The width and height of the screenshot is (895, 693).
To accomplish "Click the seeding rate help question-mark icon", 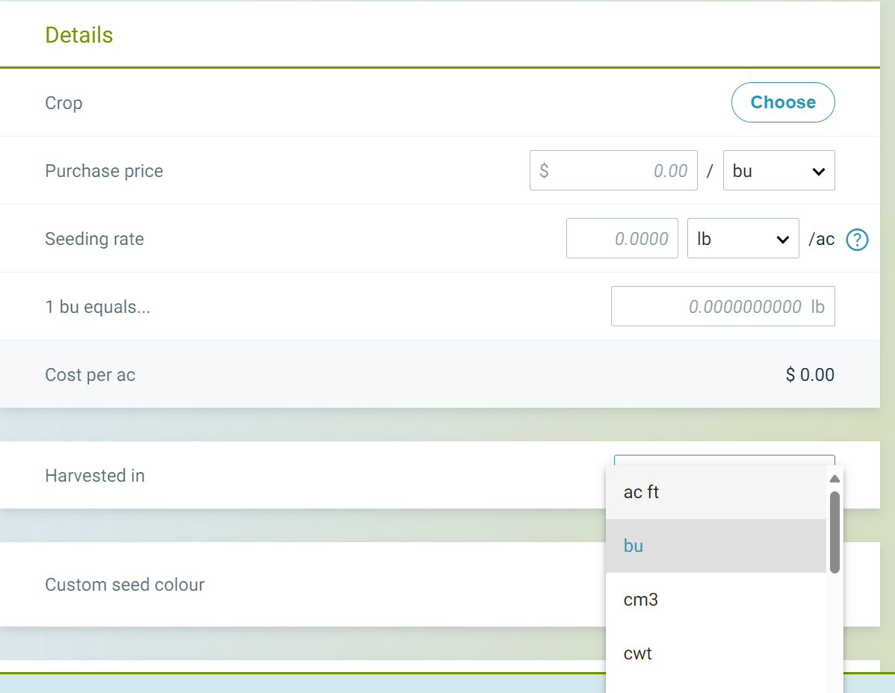I will [x=857, y=240].
